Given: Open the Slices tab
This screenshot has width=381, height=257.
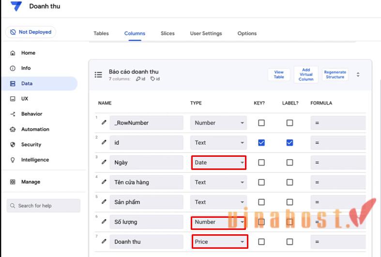Looking at the screenshot, I should (x=168, y=33).
